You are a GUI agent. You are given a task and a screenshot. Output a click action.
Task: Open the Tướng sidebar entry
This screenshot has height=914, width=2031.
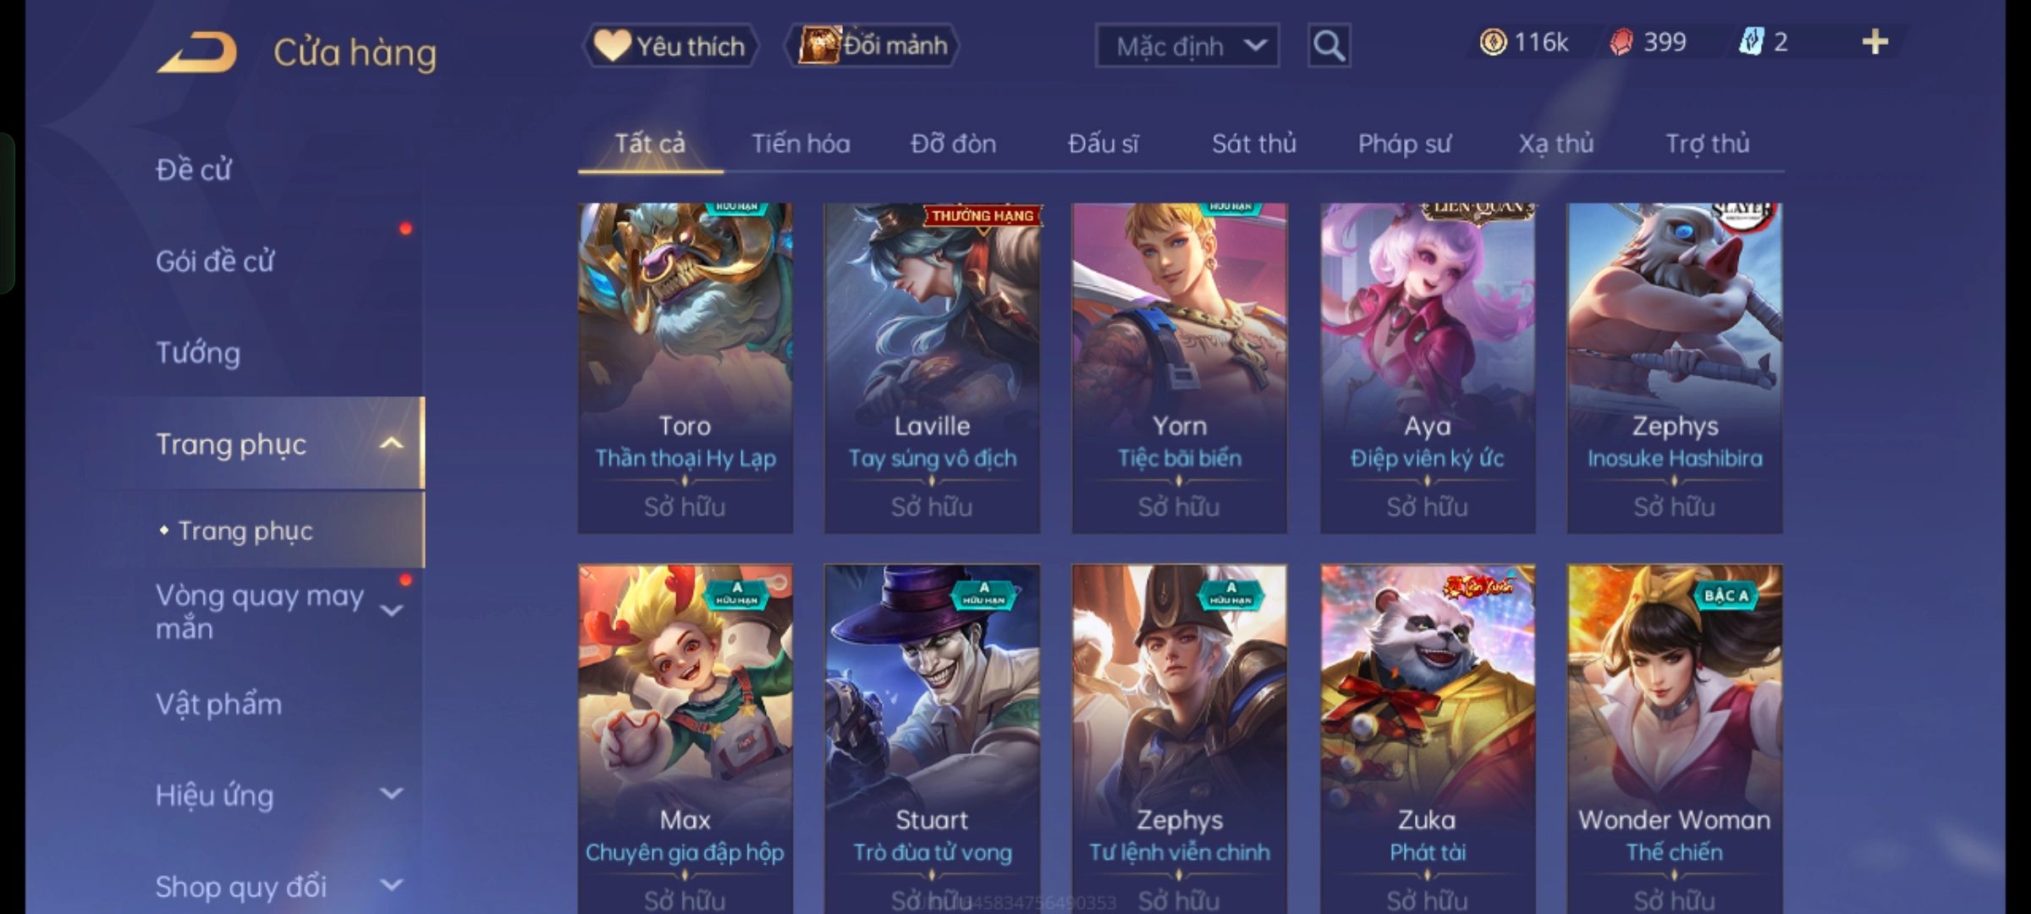click(x=198, y=353)
